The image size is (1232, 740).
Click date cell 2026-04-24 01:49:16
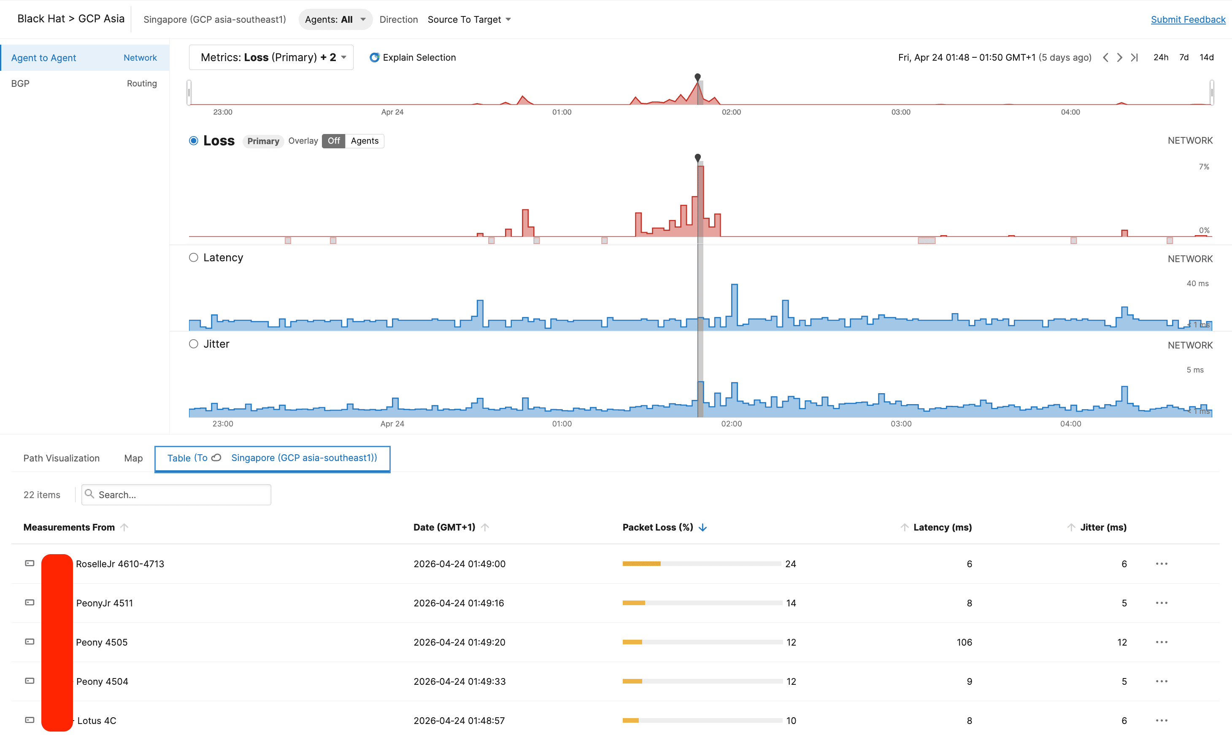459,603
